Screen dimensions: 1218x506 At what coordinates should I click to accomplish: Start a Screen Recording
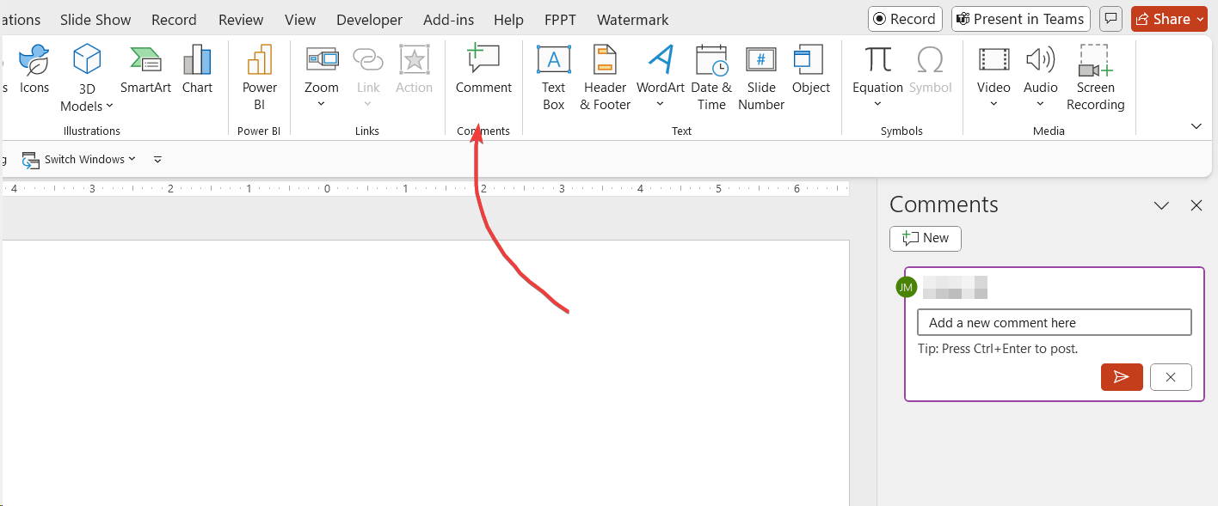(1095, 79)
